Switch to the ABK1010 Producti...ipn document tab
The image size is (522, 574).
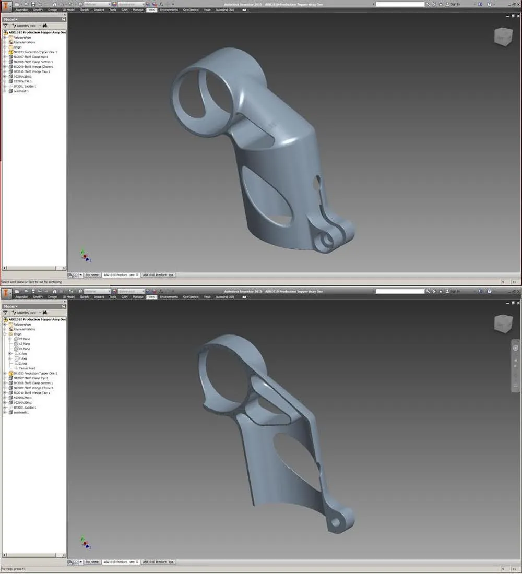[x=158, y=275]
